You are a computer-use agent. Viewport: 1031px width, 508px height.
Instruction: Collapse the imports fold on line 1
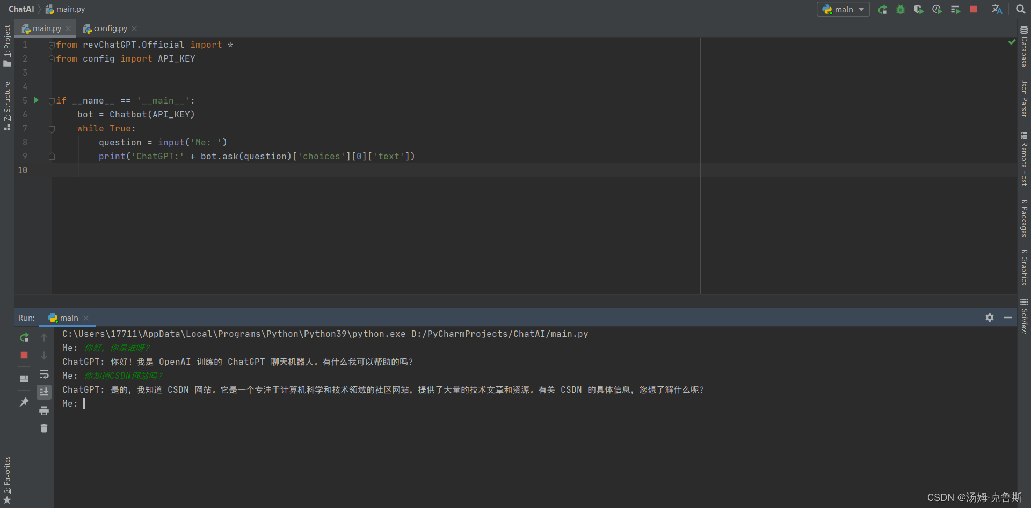[52, 45]
